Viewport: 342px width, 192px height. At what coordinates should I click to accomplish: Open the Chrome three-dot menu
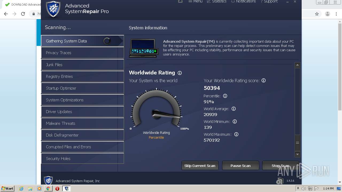pyautogui.click(x=336, y=14)
